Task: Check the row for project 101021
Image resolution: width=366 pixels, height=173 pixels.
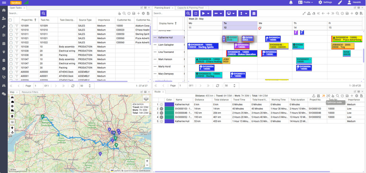Action: (x=11, y=38)
